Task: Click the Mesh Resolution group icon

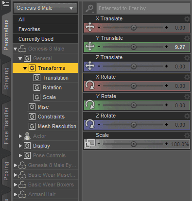Action: [x=32, y=126]
